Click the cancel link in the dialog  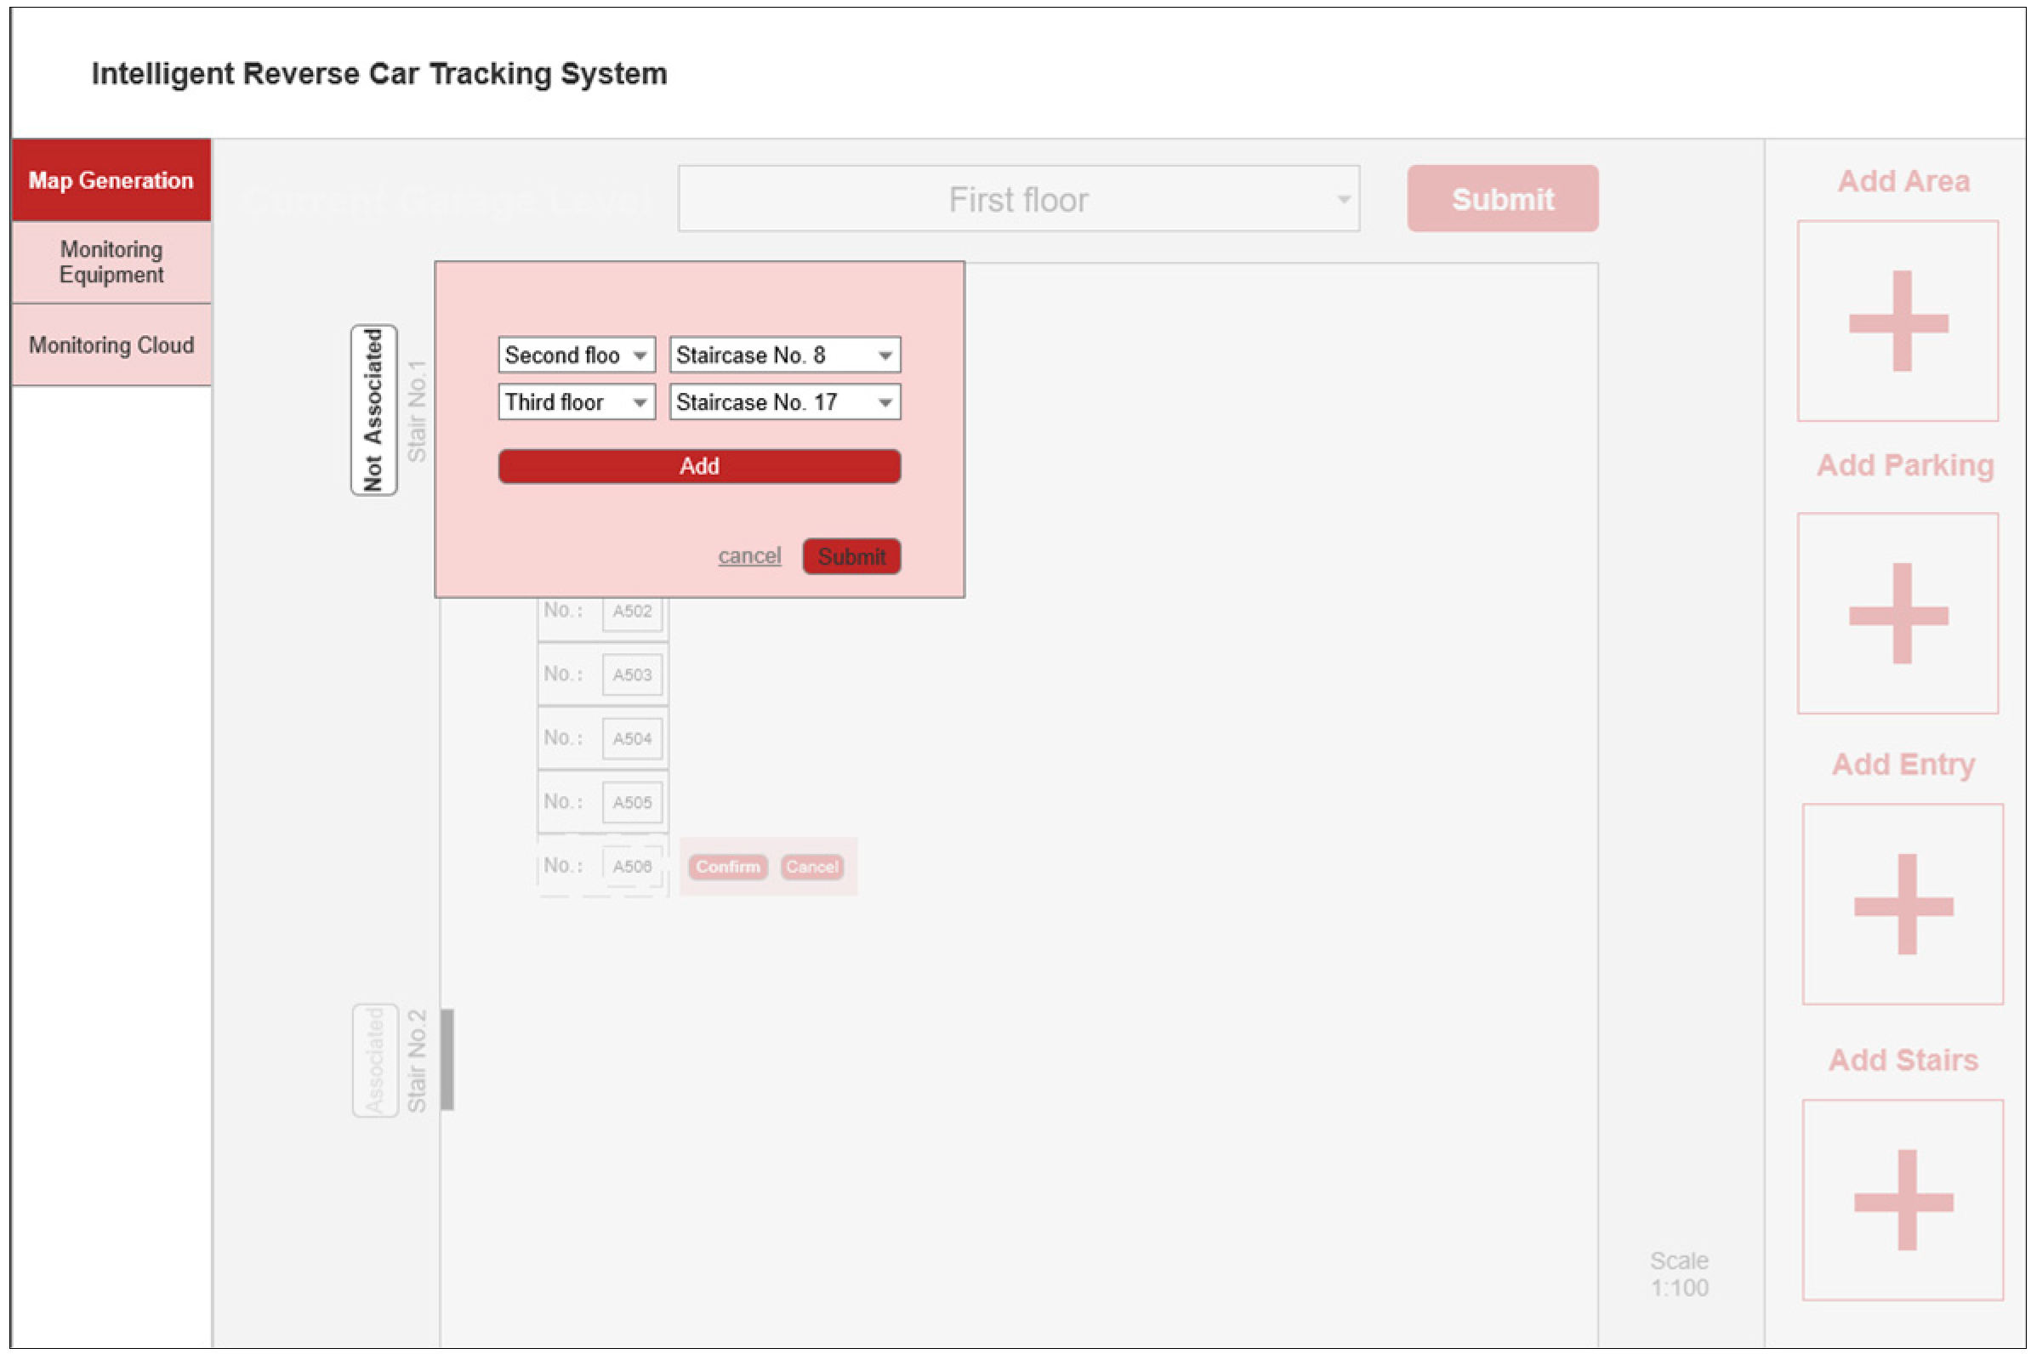748,556
